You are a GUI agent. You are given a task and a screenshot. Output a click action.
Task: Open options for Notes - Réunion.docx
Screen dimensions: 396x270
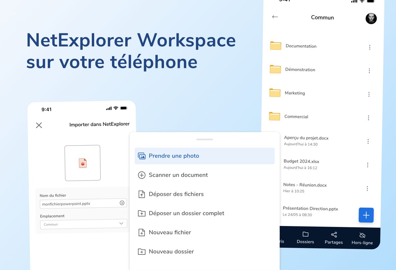click(367, 189)
